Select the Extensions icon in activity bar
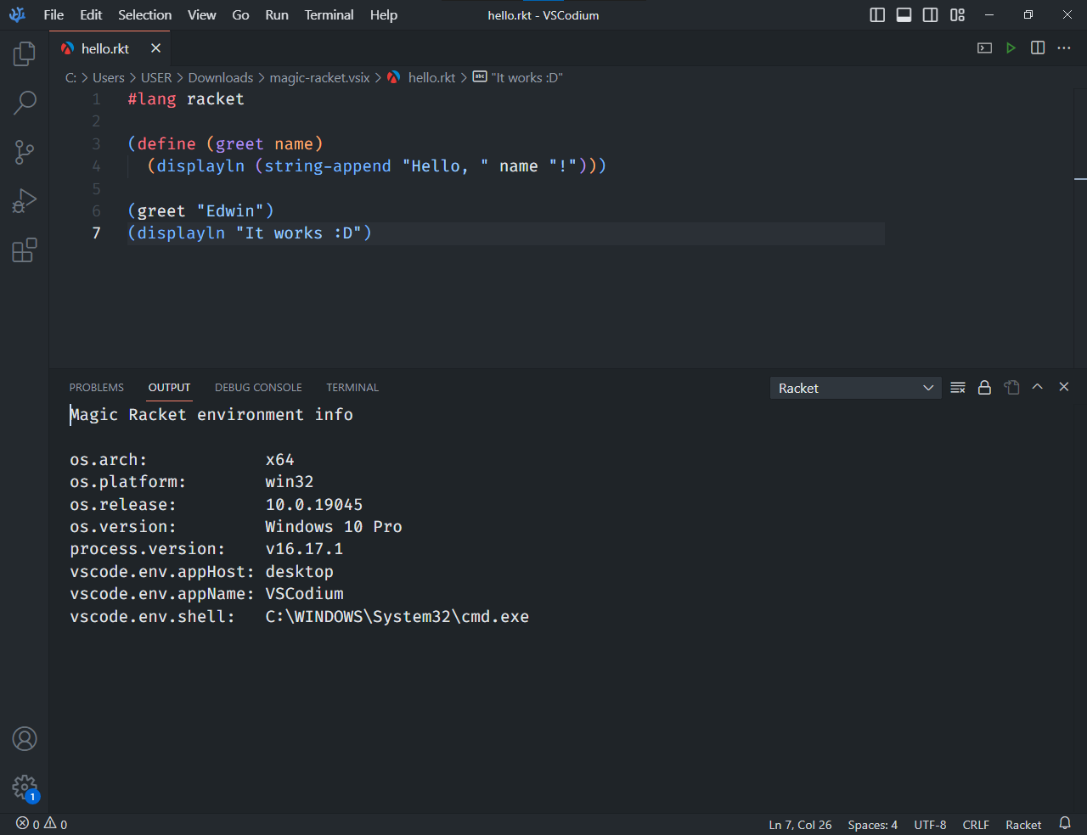This screenshot has height=835, width=1087. (24, 250)
